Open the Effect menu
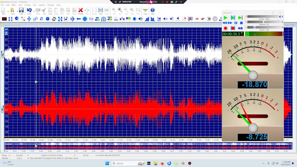Viewport: 297px width, 167px height. click(x=14, y=5)
